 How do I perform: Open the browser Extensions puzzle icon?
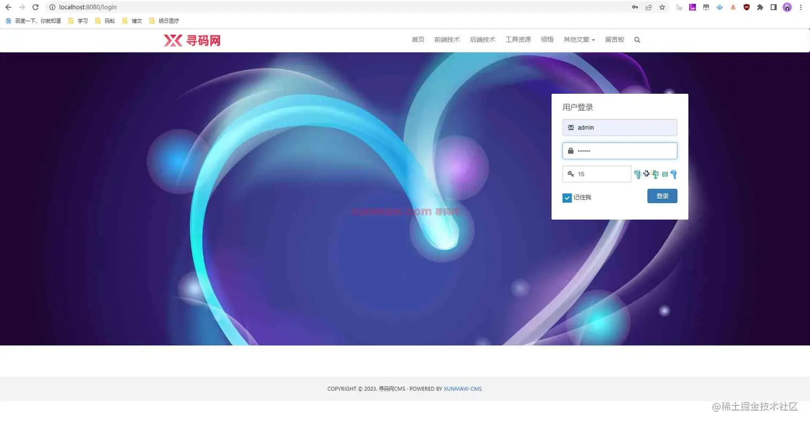tap(760, 7)
